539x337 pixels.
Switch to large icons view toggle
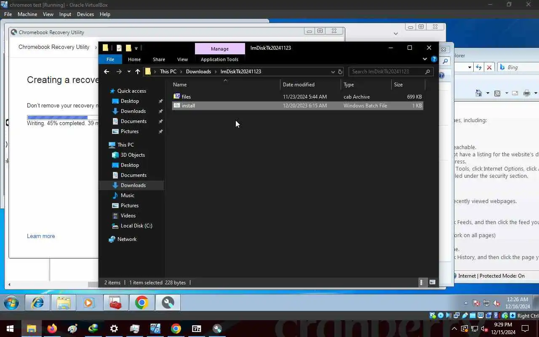[432, 282]
